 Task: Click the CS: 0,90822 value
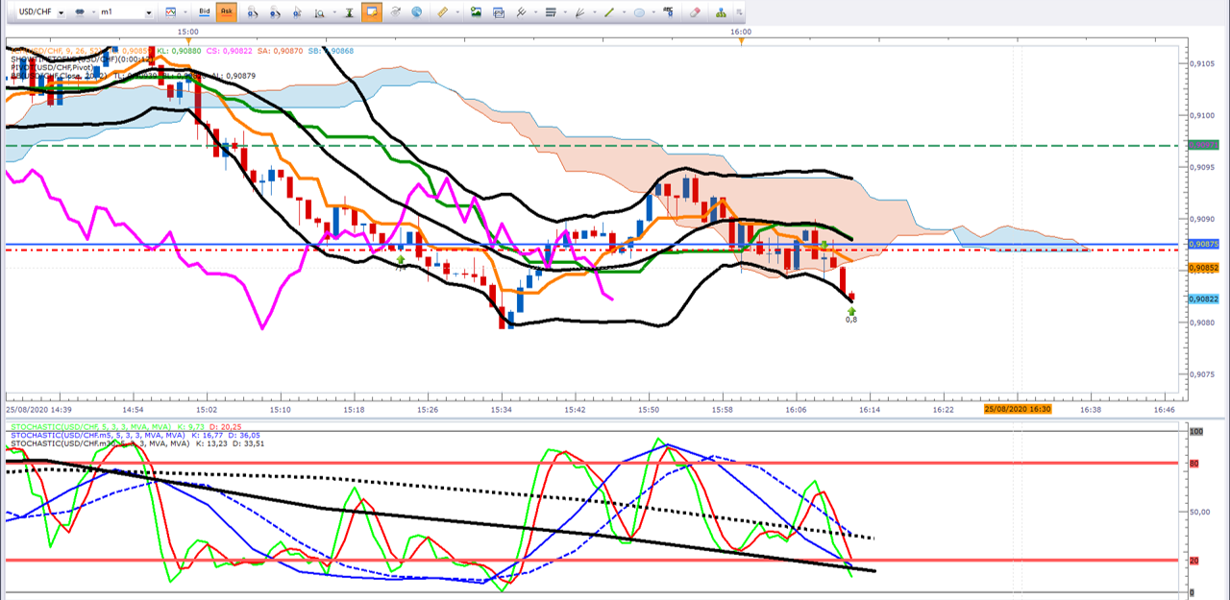point(229,51)
